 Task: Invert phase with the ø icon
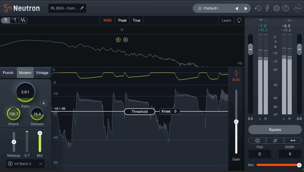(x=275, y=140)
